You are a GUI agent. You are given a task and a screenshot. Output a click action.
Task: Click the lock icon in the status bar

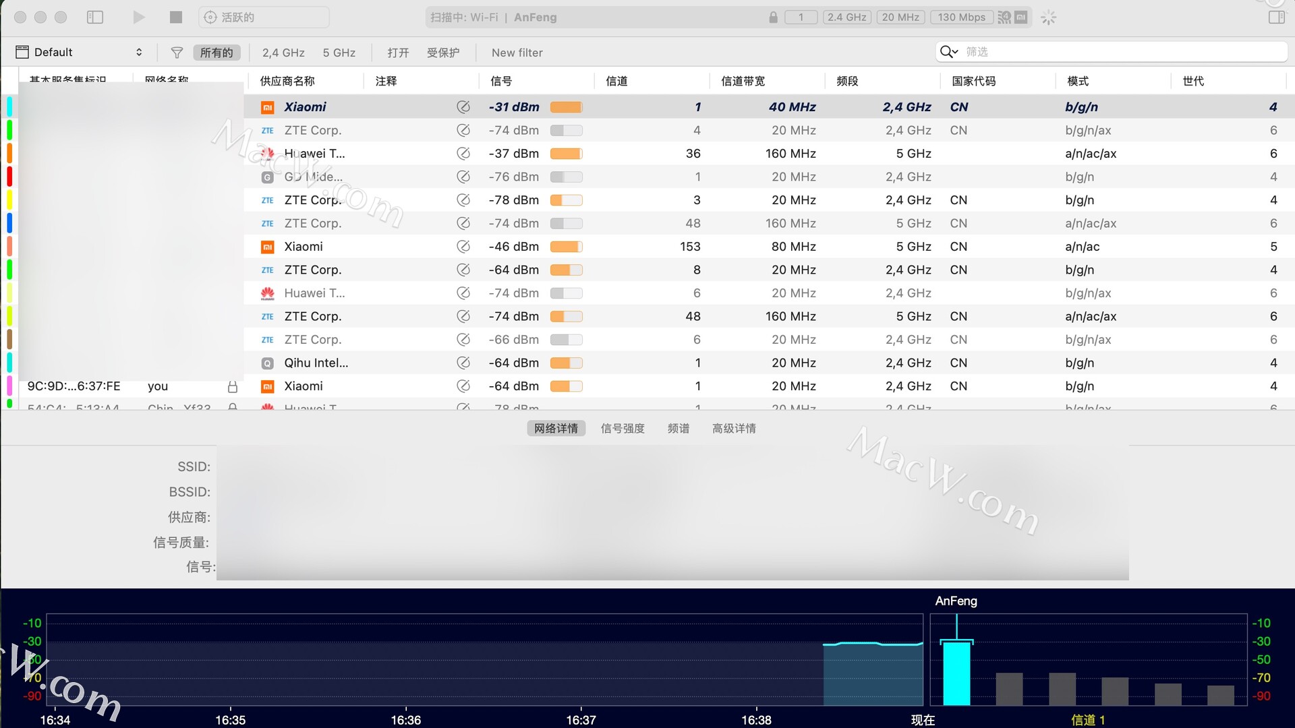pyautogui.click(x=773, y=17)
